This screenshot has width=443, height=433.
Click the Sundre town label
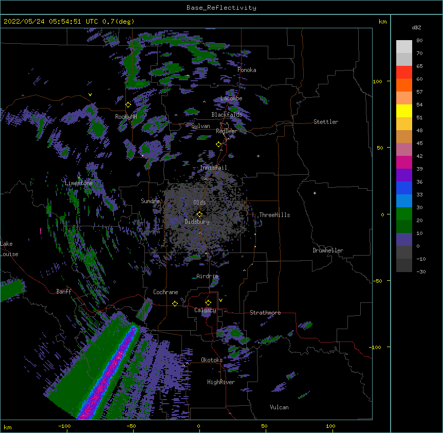click(x=150, y=201)
